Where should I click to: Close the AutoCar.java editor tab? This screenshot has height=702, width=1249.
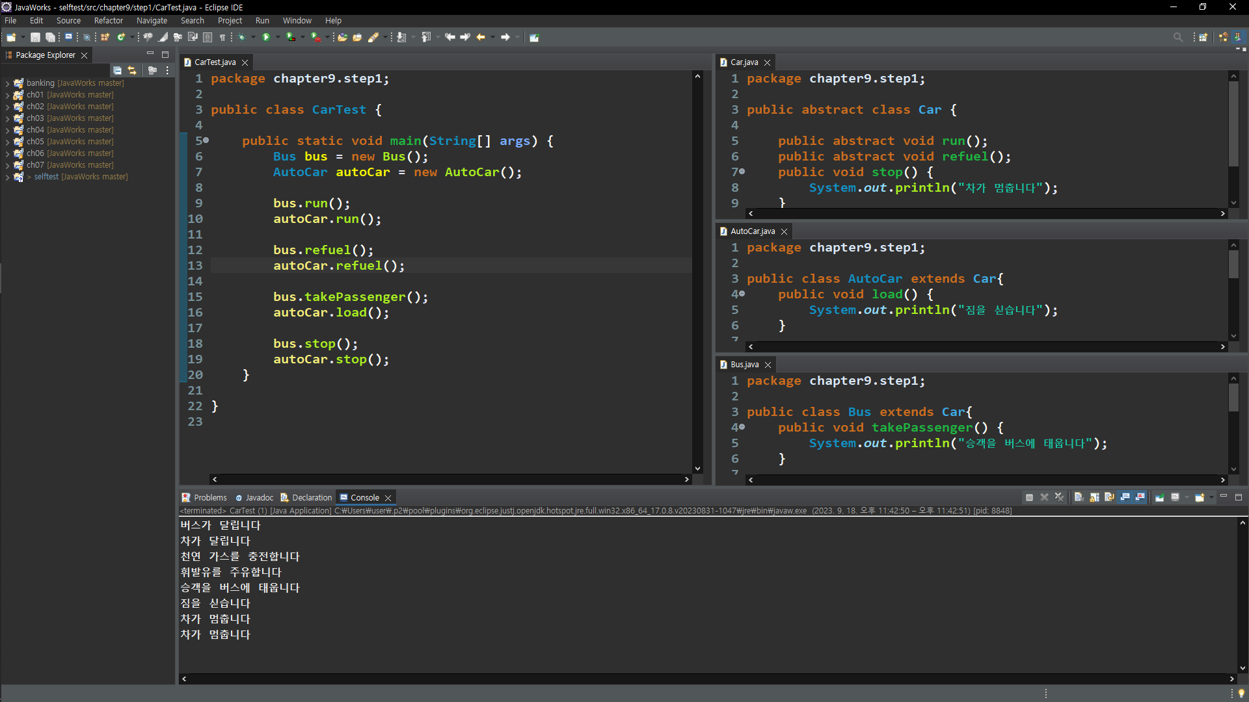click(x=785, y=231)
